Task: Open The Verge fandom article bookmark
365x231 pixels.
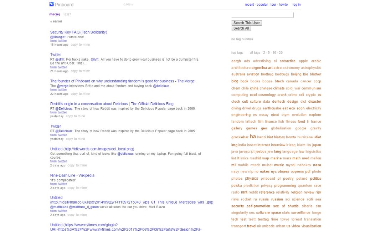Action: click(122, 81)
